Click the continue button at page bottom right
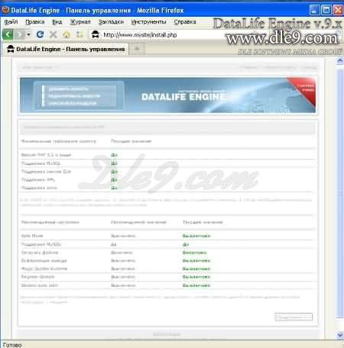 tap(294, 317)
